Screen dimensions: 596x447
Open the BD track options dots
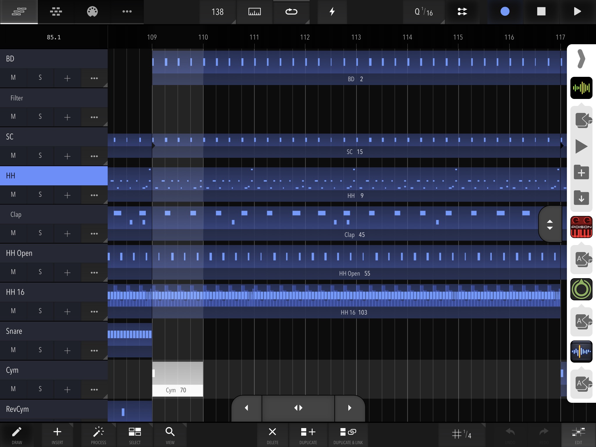click(x=94, y=78)
